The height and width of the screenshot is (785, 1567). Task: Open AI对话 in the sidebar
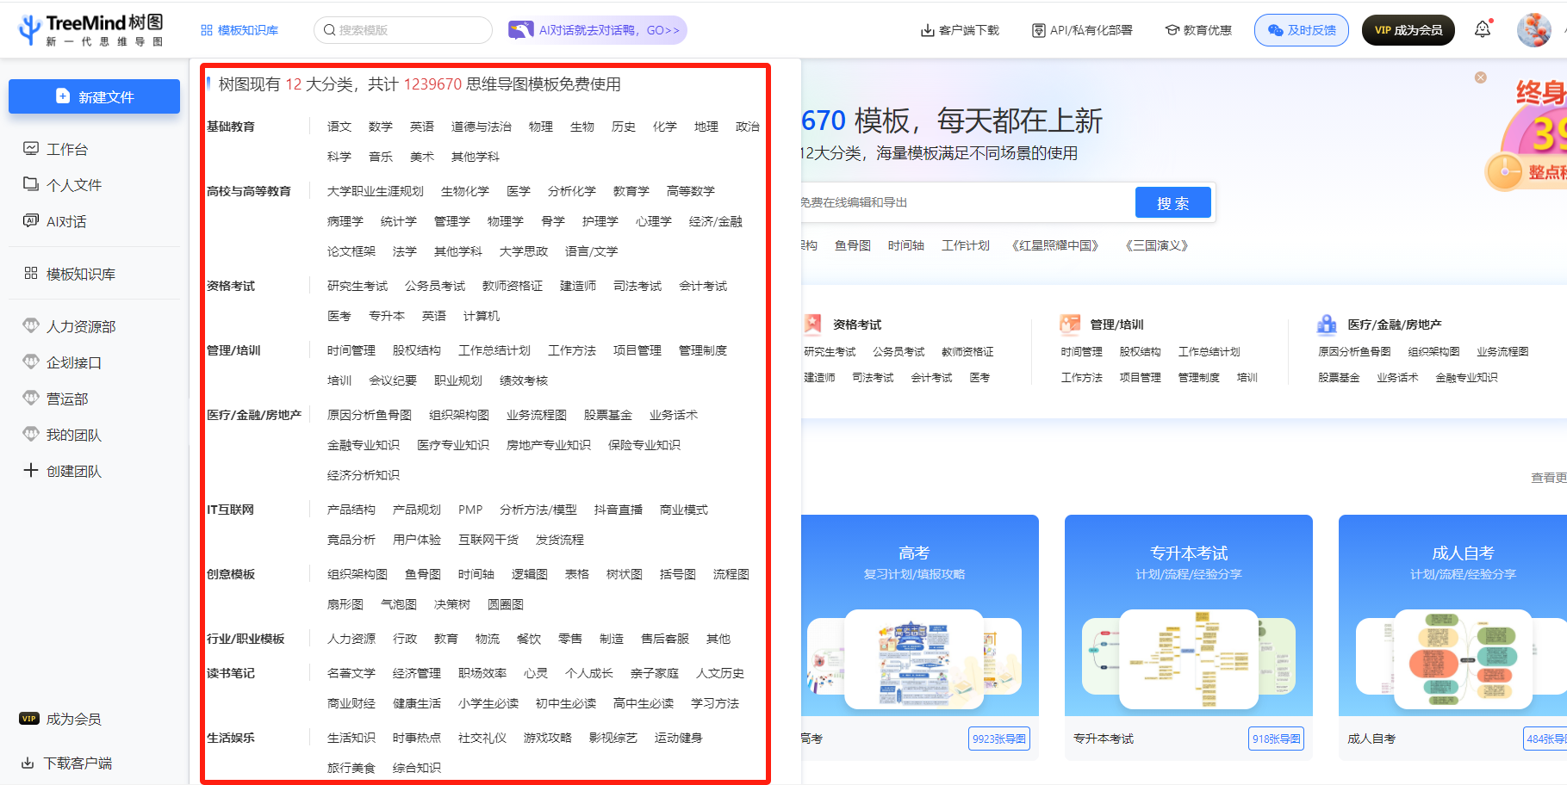pyautogui.click(x=65, y=220)
